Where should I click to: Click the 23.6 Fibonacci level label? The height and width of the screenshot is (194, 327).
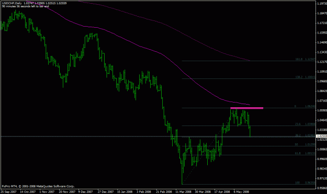(306, 124)
